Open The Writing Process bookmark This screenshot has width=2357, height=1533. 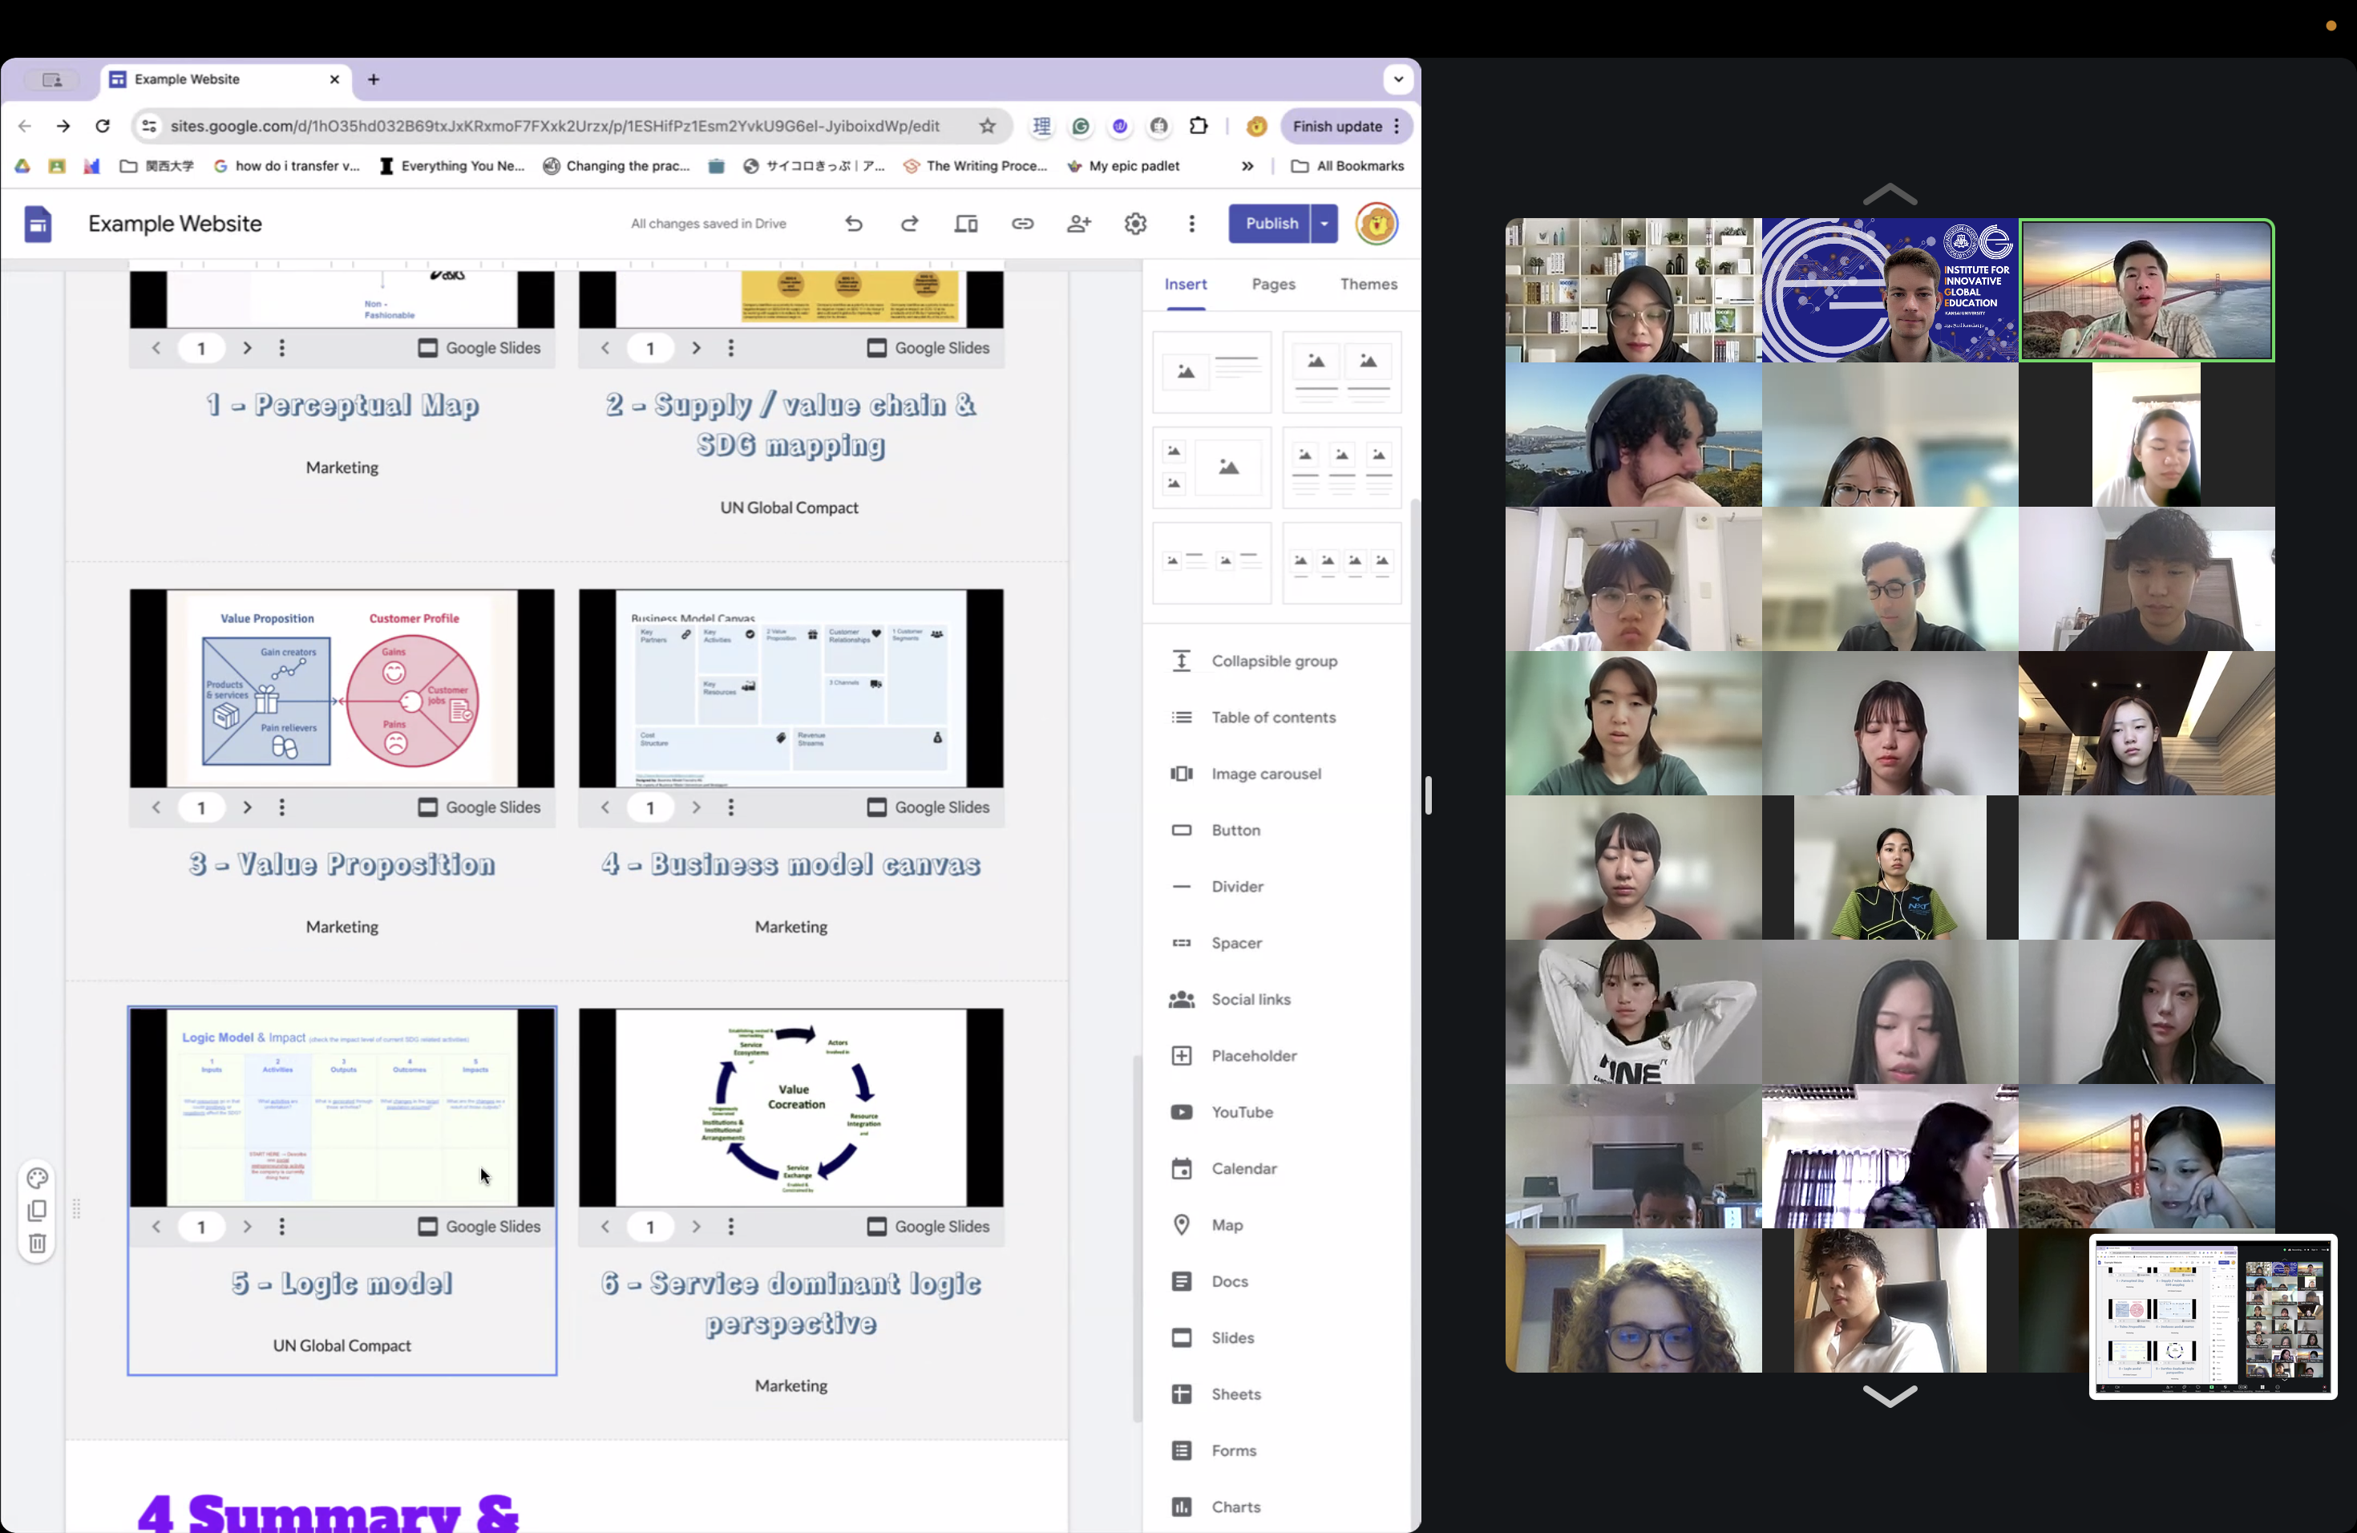coord(975,167)
